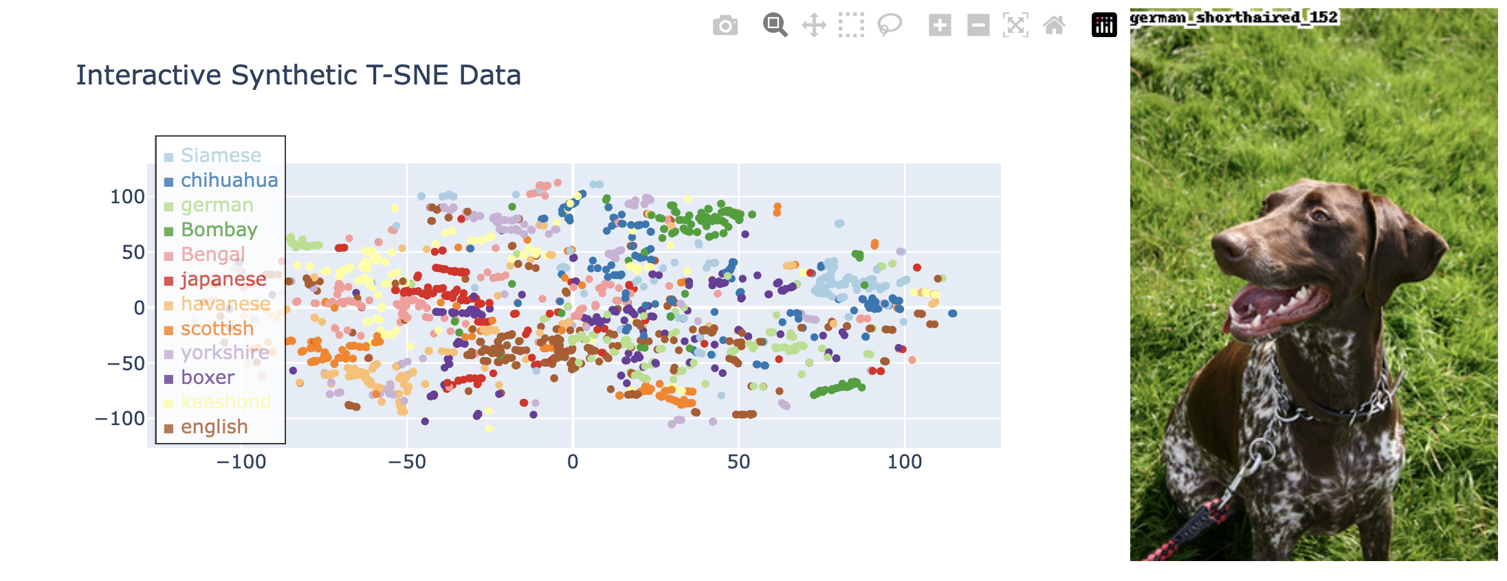Image resolution: width=1507 pixels, height=581 pixels.
Task: Activate the Pan tool
Action: click(x=814, y=25)
